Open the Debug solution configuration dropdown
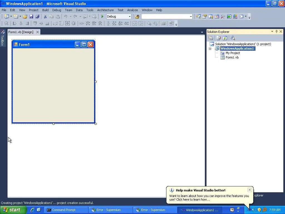Screen dimensions: 285x214 tap(130, 16)
